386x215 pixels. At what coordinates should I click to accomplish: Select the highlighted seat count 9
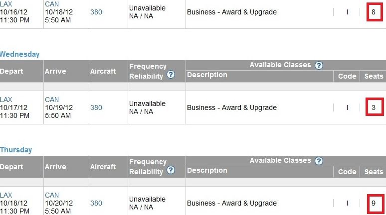point(376,204)
